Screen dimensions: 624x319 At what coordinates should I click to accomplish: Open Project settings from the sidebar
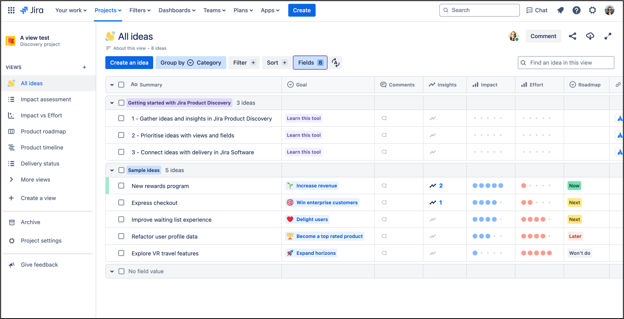pos(41,240)
